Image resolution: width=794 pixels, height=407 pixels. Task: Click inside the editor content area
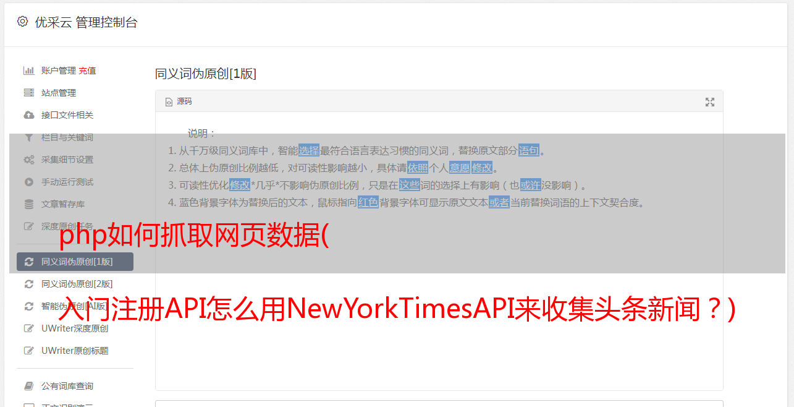point(439,251)
